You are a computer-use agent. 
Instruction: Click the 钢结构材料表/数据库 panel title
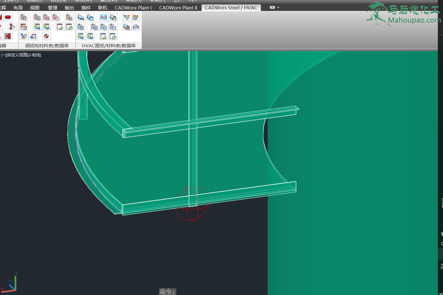click(x=47, y=46)
